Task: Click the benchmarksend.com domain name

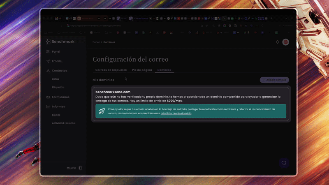Action: 113,92
